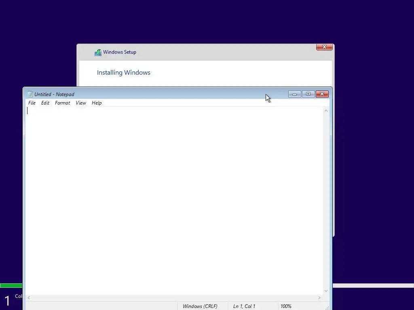Click the Notepad resize grip corner
Viewport: 414px width, 310px height.
(x=327, y=308)
